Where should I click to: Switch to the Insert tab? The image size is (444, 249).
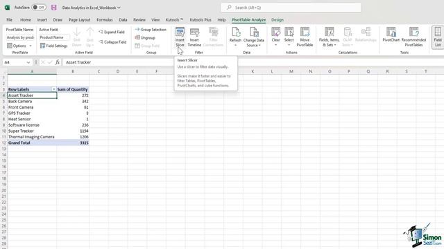click(42, 20)
